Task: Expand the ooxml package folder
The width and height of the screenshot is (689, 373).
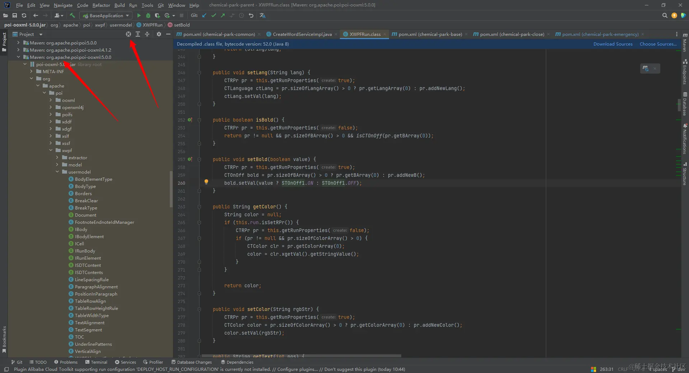Action: 51,100
